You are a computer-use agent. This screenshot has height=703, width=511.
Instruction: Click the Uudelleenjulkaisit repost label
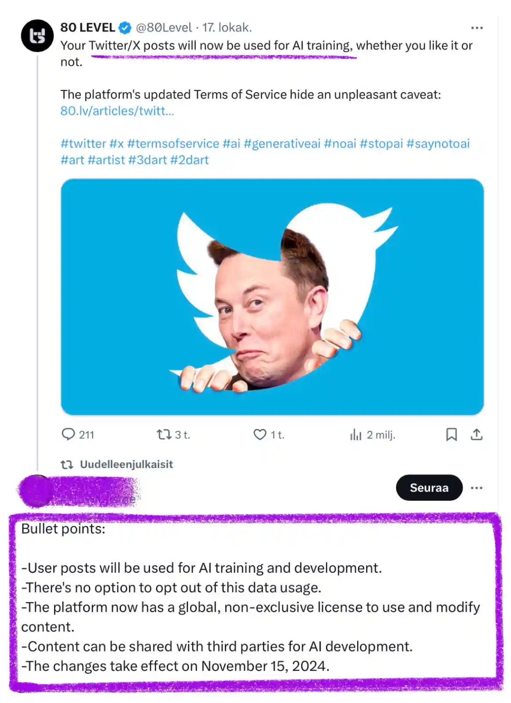(126, 464)
